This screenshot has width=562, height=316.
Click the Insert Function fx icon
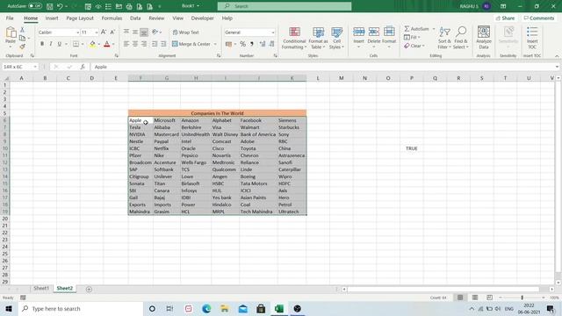click(83, 67)
